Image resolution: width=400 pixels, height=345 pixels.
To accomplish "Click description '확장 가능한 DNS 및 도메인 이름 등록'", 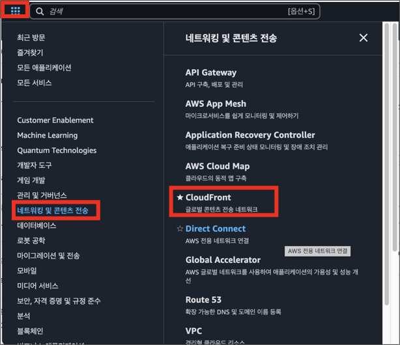I will [233, 312].
